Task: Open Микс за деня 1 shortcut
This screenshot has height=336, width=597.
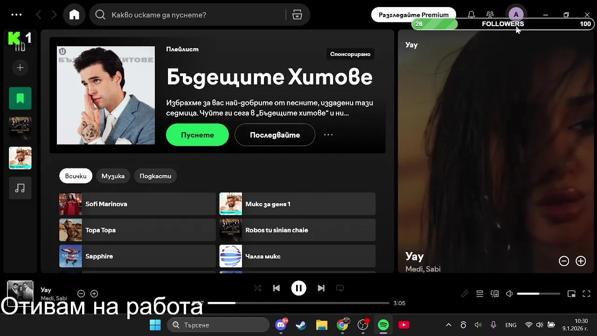Action: (297, 204)
